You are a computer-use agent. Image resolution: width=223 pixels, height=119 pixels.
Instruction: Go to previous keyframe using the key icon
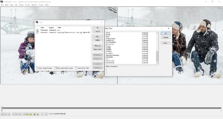coord(27,114)
